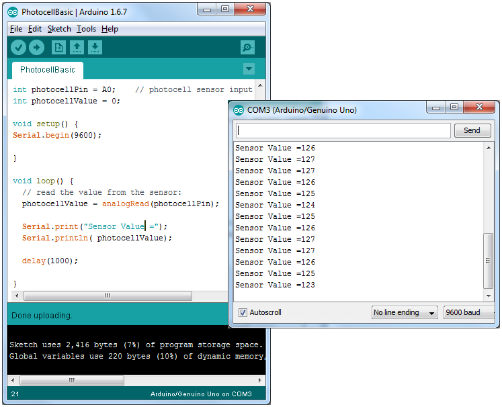Expand the tab options dropdown arrow
This screenshot has height=407, width=502.
pos(249,69)
